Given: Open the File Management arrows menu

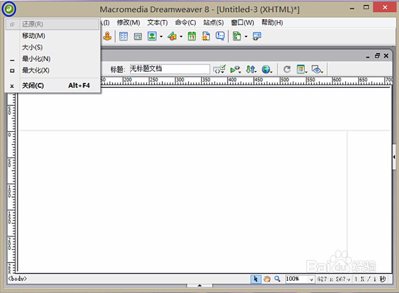Looking at the screenshot, I should (x=251, y=69).
